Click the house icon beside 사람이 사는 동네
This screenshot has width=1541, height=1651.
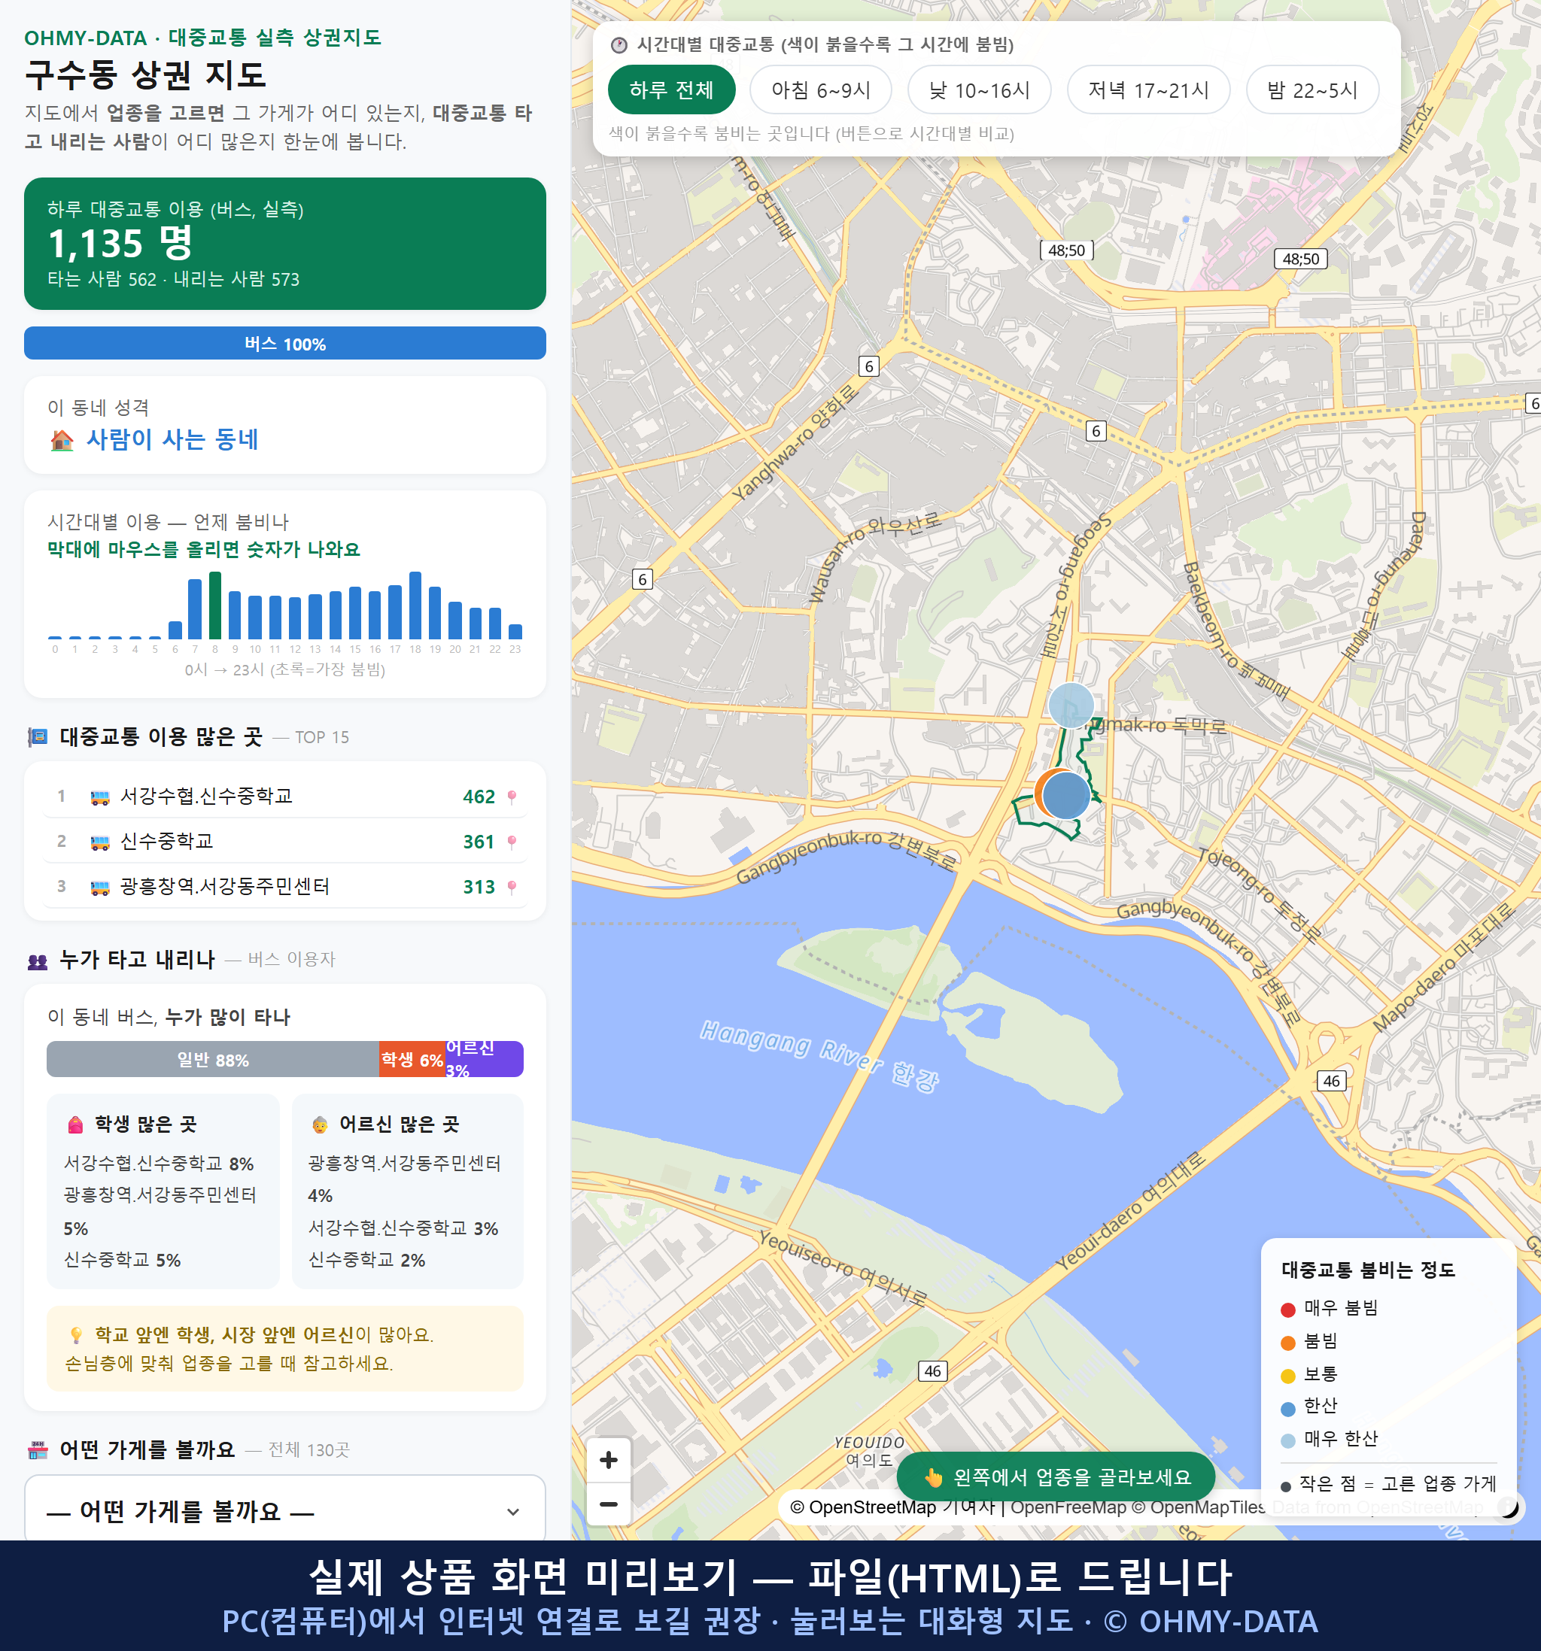(62, 440)
